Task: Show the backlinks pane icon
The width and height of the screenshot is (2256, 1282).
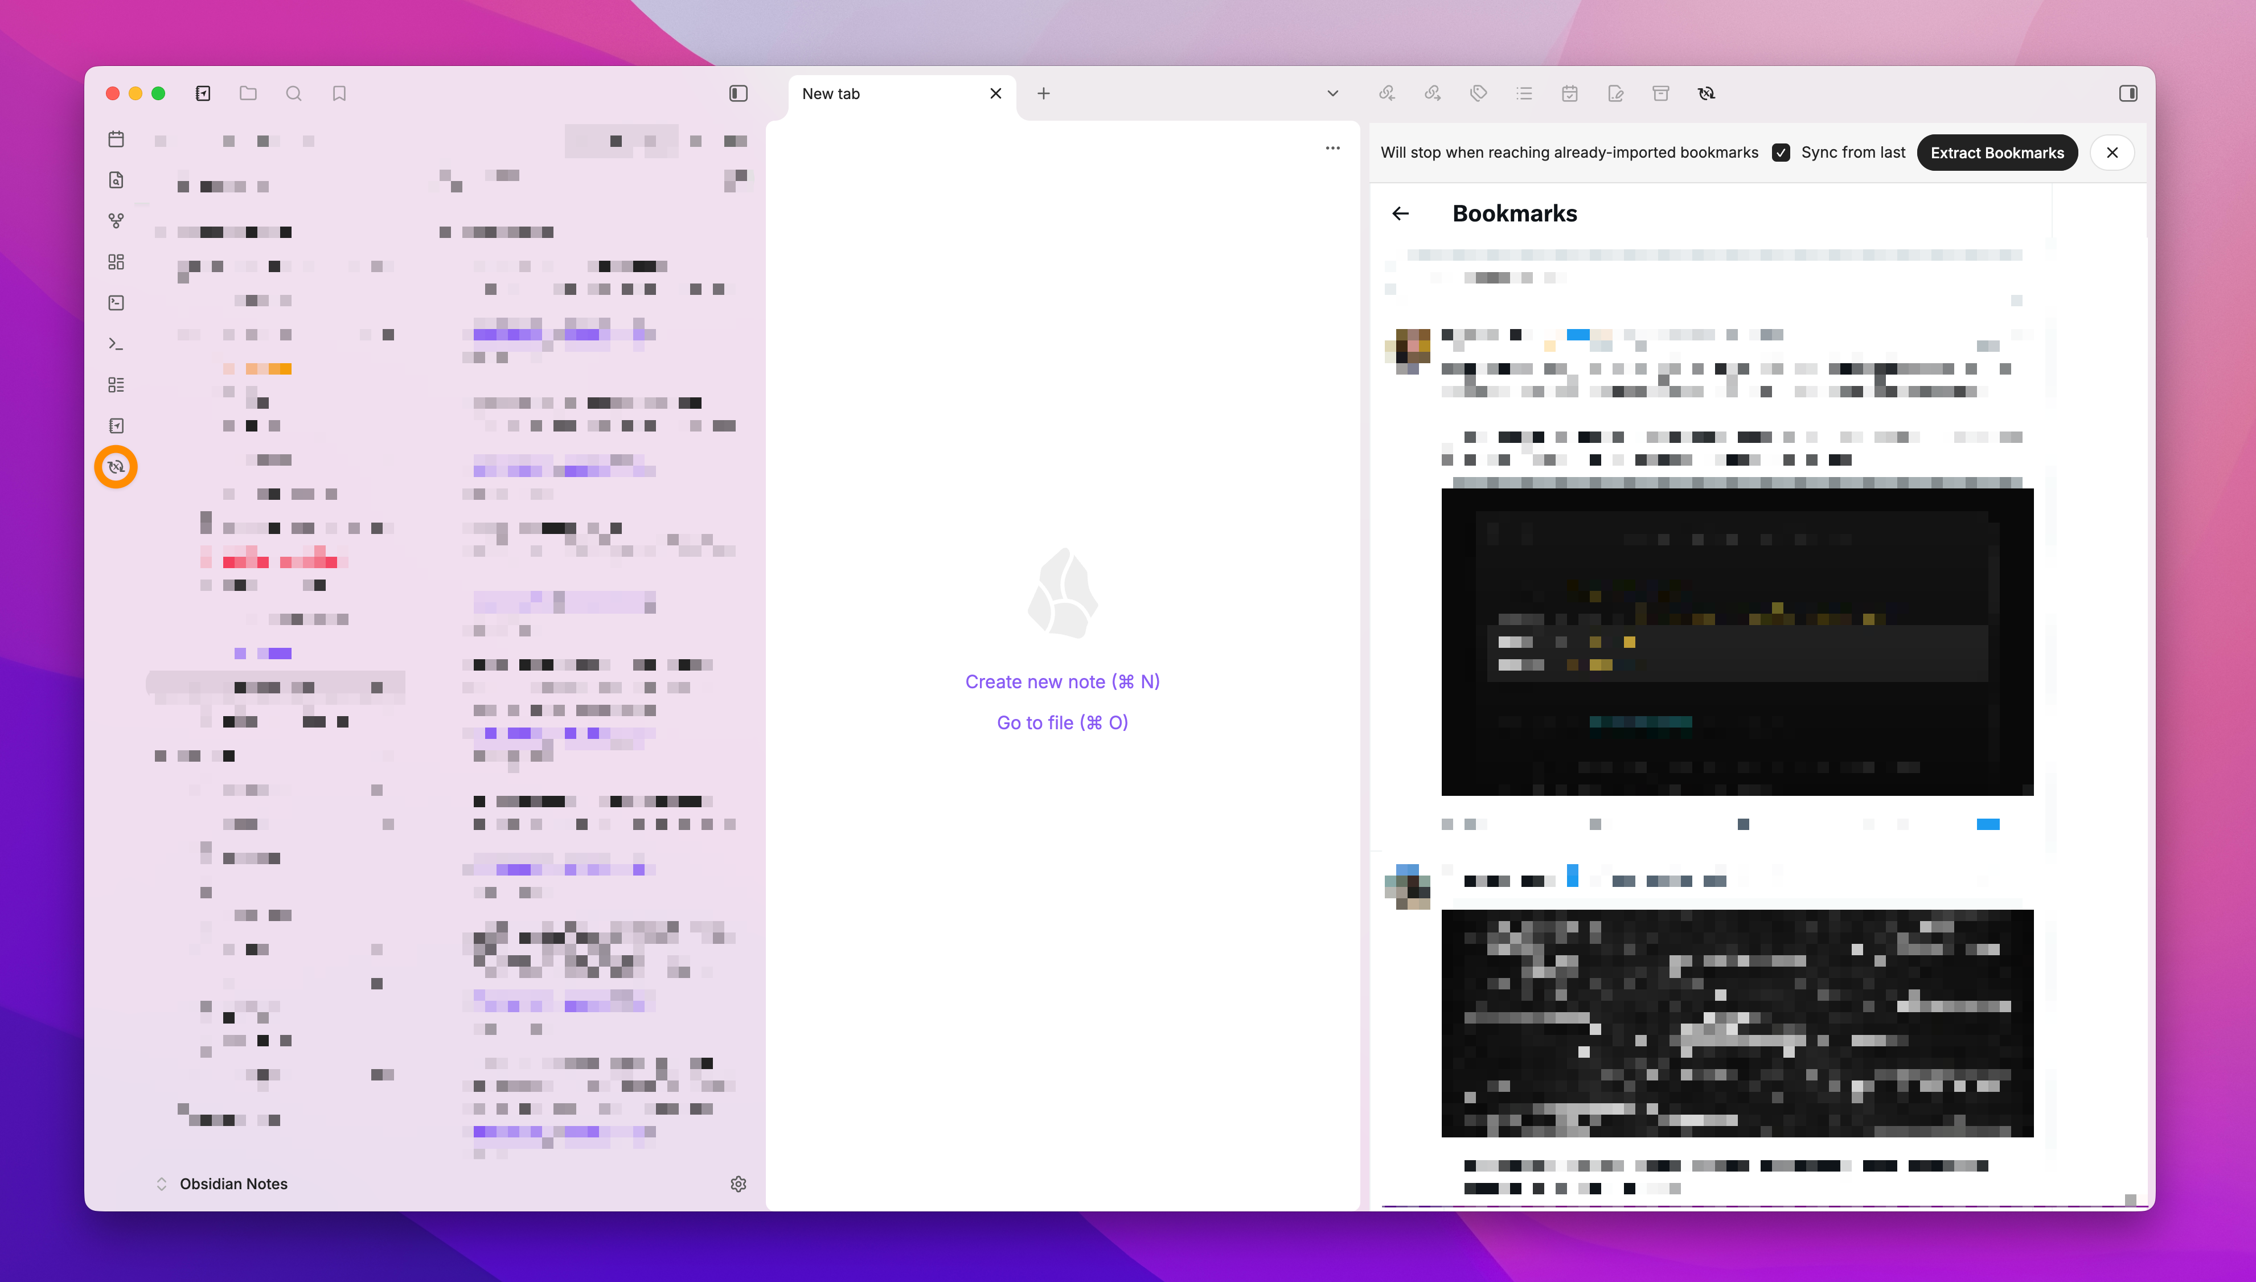Action: point(1386,93)
